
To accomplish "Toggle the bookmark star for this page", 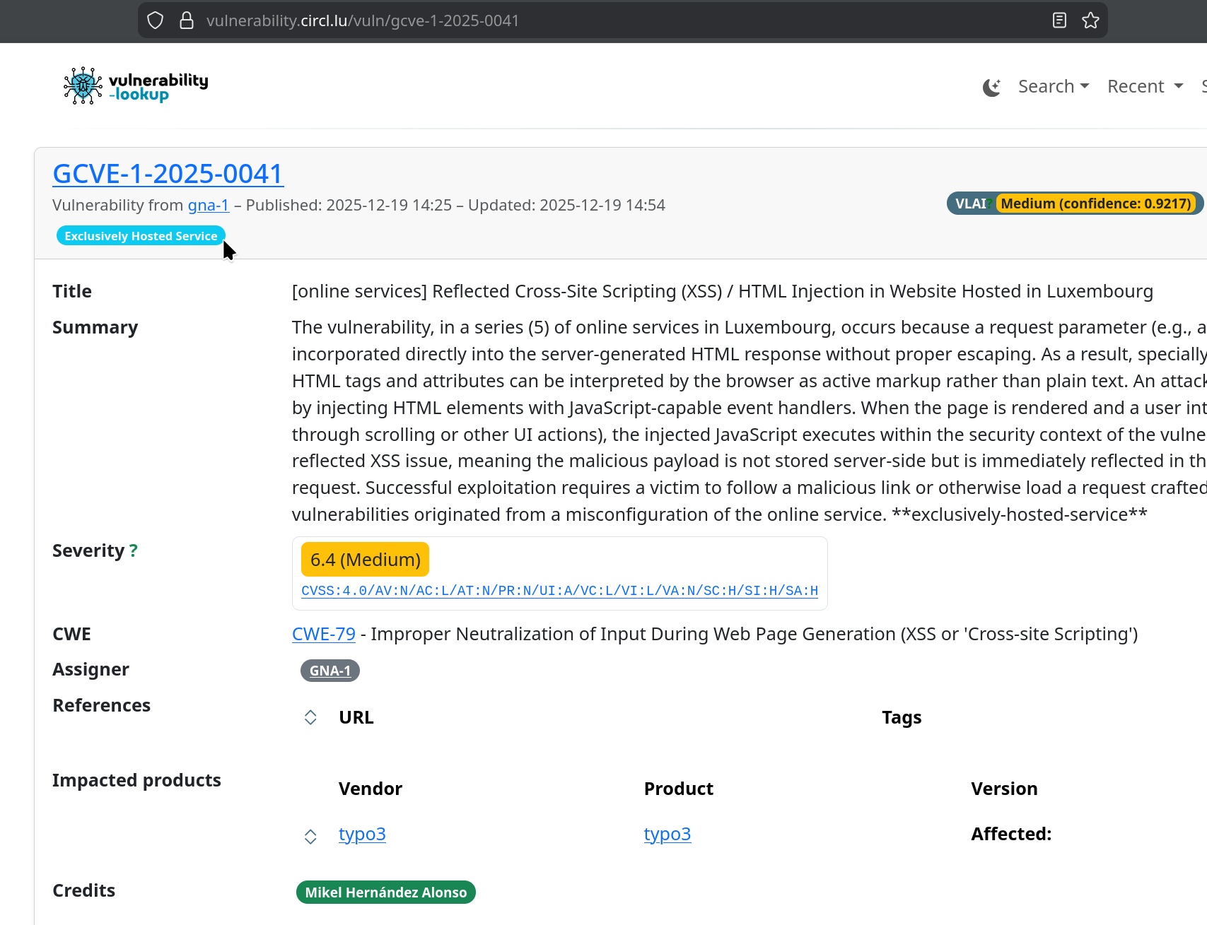I will pyautogui.click(x=1090, y=20).
